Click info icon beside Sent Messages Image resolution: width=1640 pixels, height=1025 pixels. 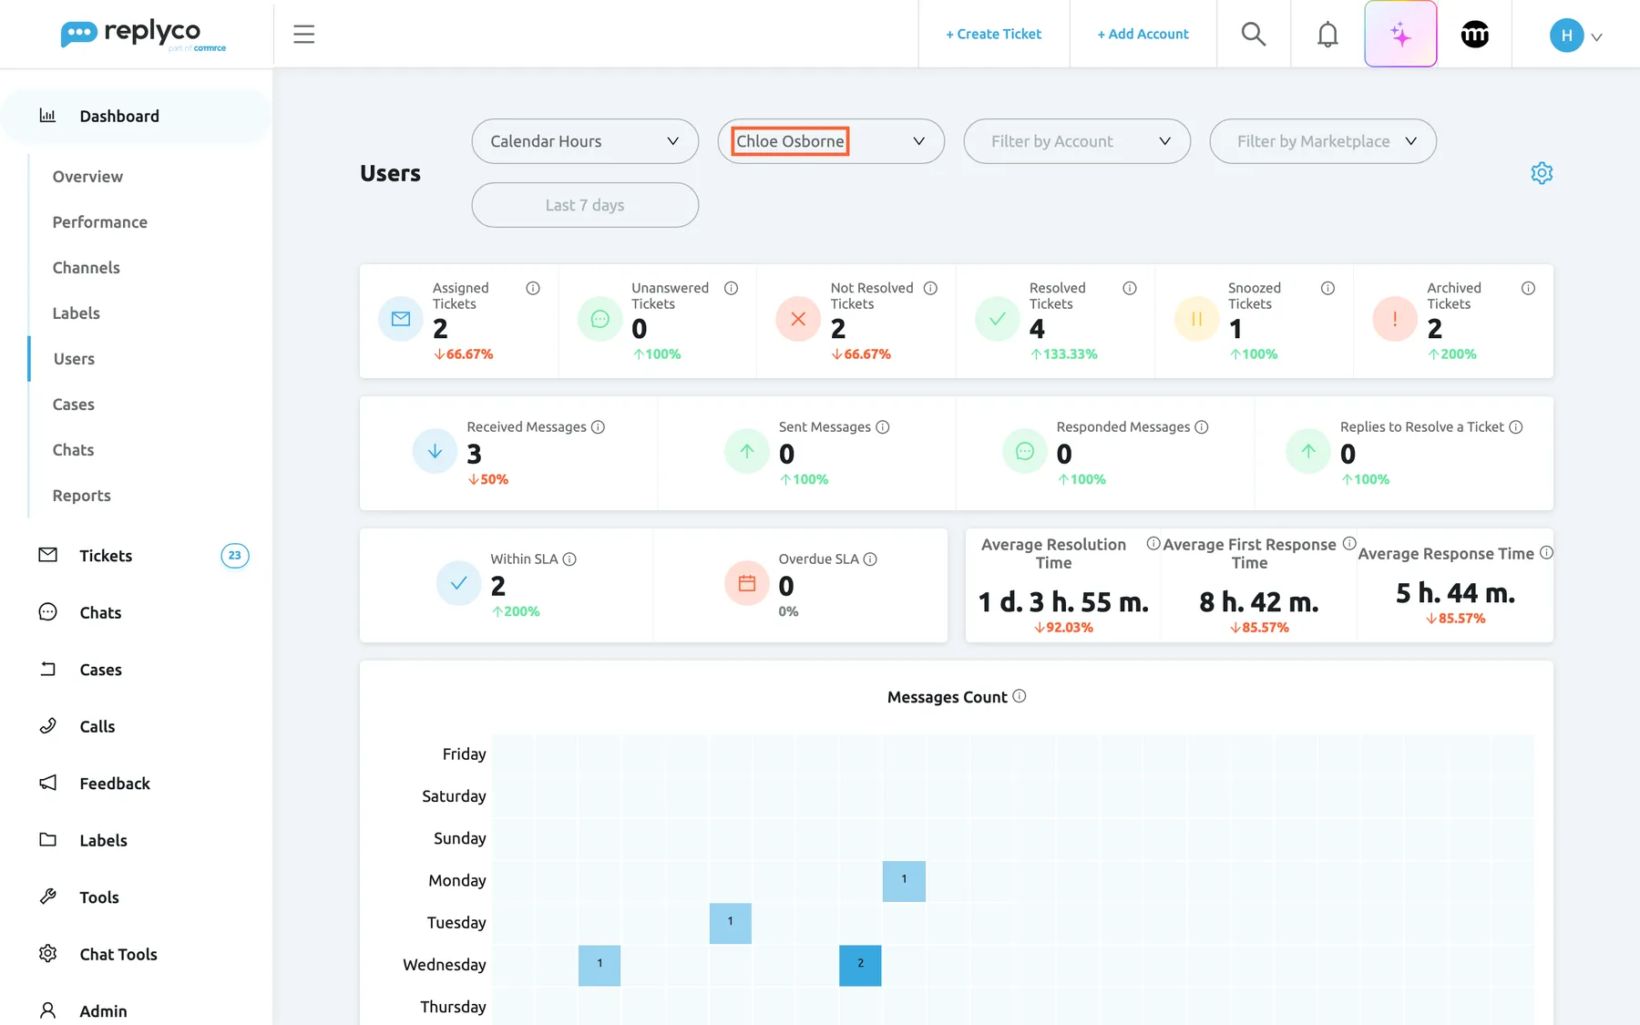tap(882, 427)
